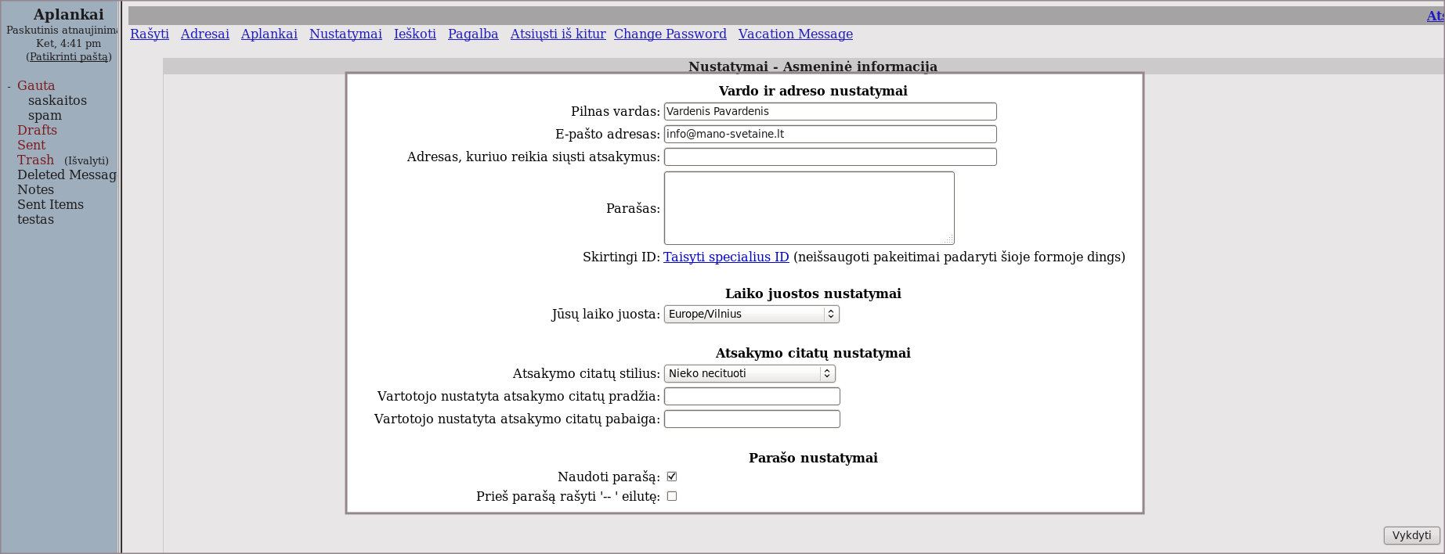Open the spam subfolder
Screen dimensions: 1445x554
click(x=45, y=115)
